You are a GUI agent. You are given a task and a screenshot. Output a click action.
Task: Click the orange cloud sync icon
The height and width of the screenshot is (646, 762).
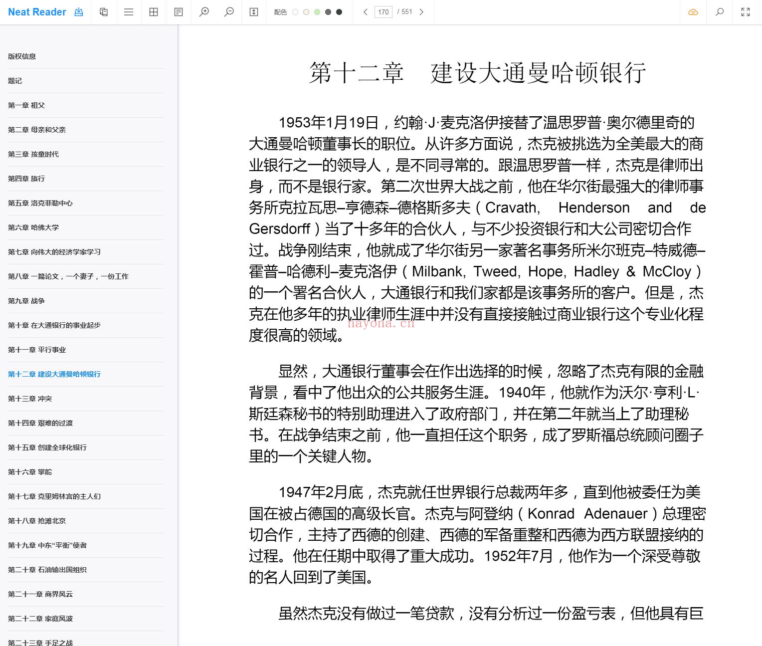pos(693,12)
